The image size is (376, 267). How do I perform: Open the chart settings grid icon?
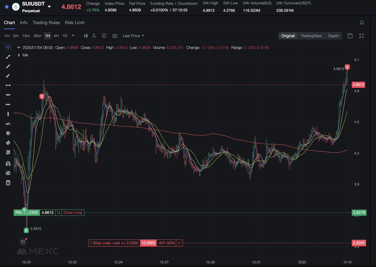(104, 36)
